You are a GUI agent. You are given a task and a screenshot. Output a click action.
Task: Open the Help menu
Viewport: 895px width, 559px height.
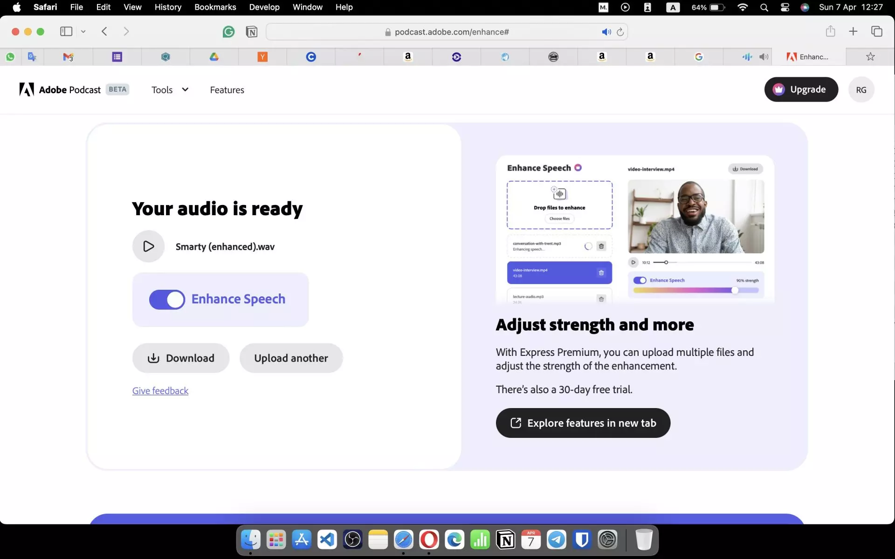click(344, 7)
